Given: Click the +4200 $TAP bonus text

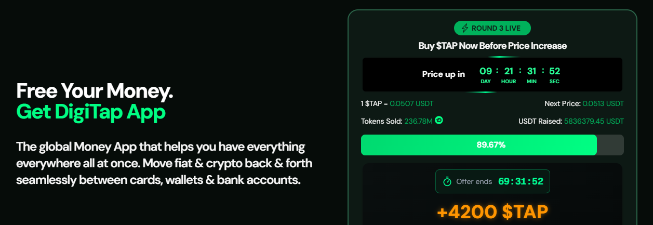Looking at the screenshot, I should pyautogui.click(x=492, y=211).
